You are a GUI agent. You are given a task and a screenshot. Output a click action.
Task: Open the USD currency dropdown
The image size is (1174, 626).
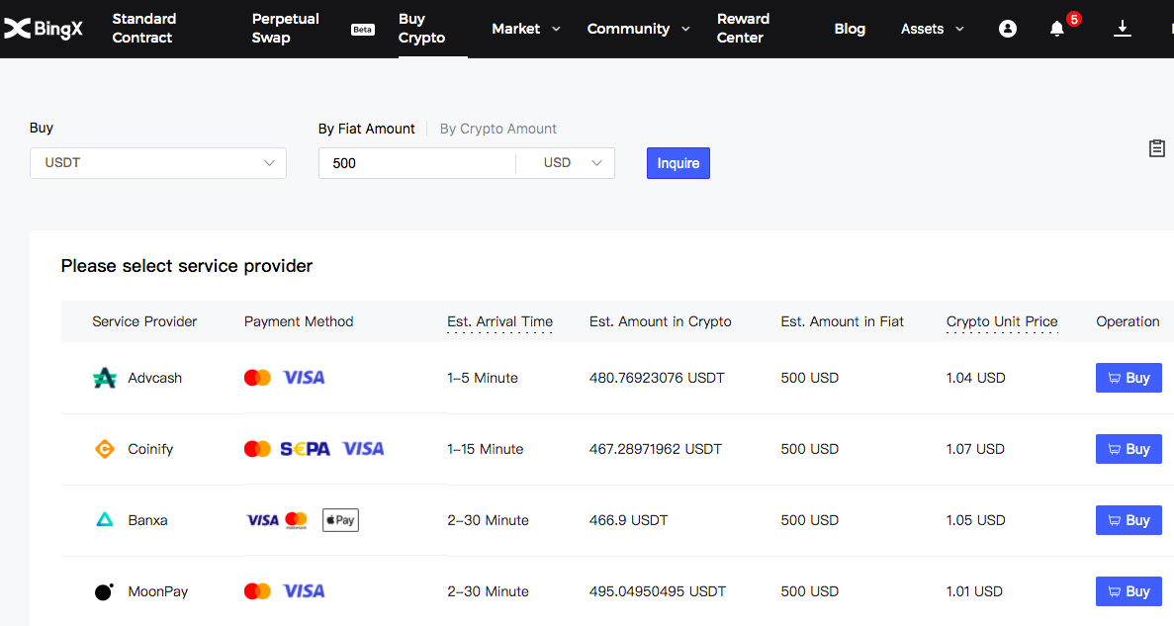573,163
